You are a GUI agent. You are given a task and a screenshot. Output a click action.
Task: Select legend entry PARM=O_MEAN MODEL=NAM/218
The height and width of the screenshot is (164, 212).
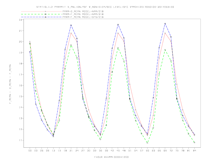tap(83, 11)
